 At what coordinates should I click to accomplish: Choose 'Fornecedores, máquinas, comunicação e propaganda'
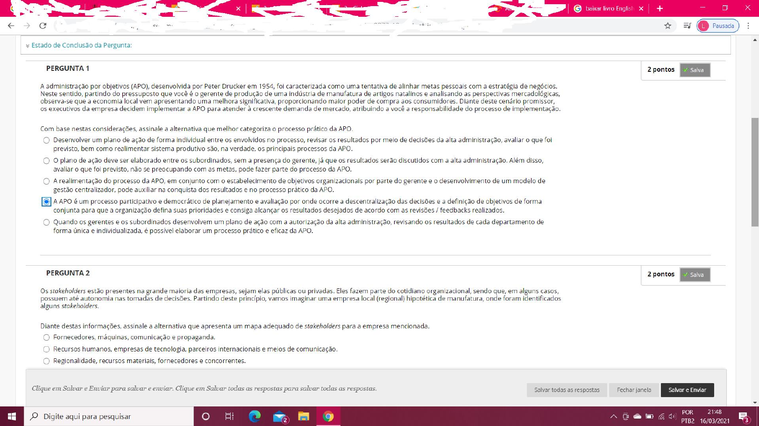pyautogui.click(x=46, y=337)
